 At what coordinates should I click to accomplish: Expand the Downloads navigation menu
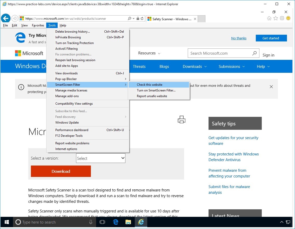pos(195,67)
